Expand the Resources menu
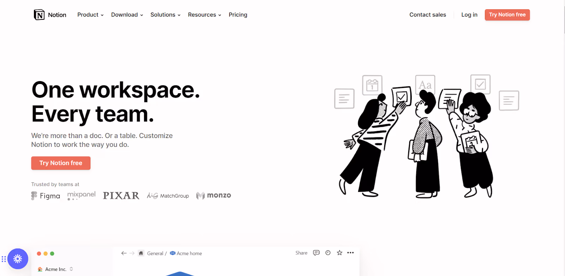This screenshot has width=565, height=276. (x=204, y=15)
